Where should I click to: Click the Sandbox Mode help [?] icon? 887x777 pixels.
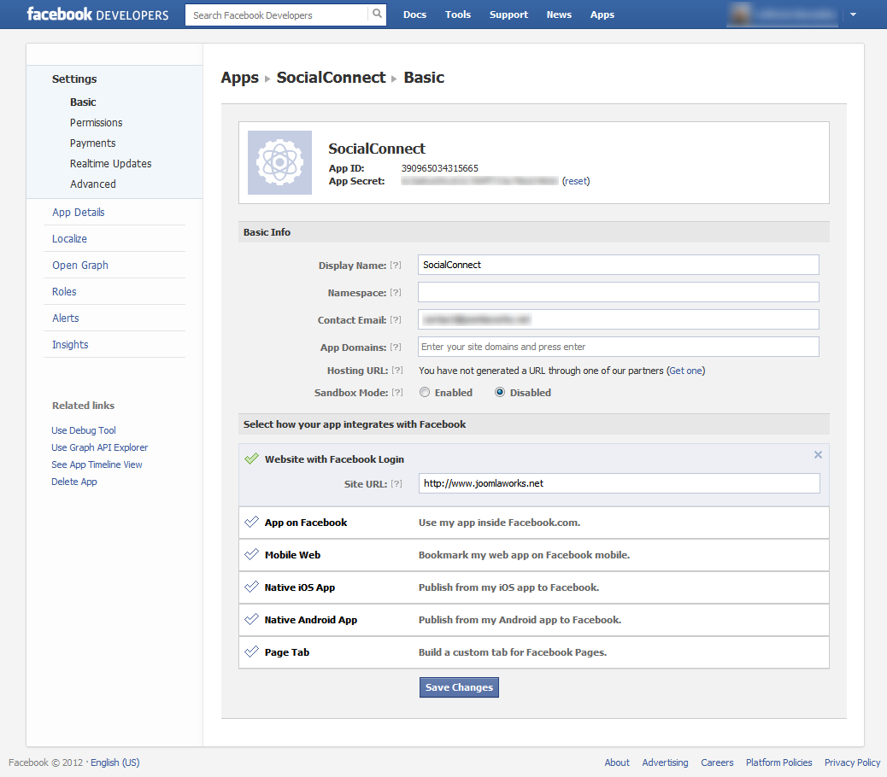(397, 392)
